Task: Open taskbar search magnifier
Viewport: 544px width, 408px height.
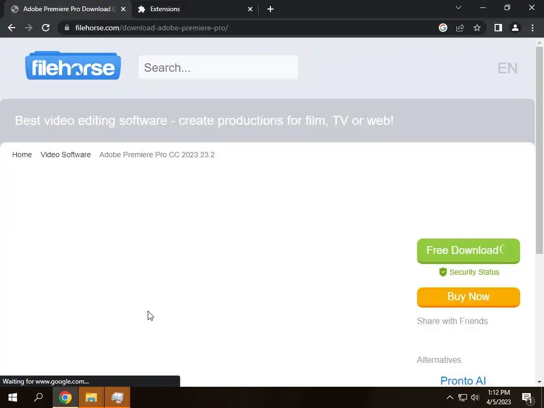Action: click(x=38, y=397)
